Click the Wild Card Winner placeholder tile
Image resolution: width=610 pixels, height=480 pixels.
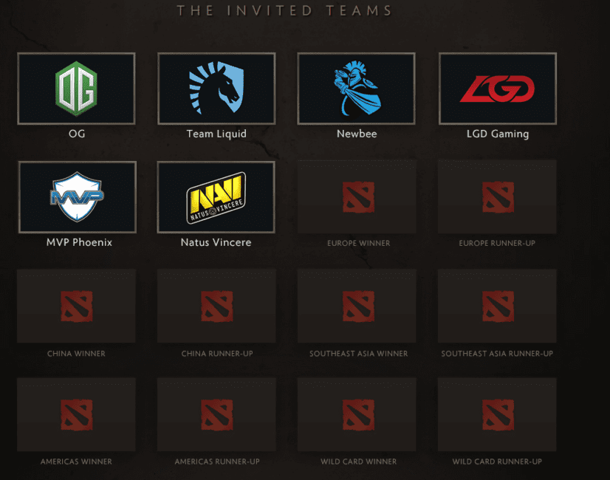point(357,415)
